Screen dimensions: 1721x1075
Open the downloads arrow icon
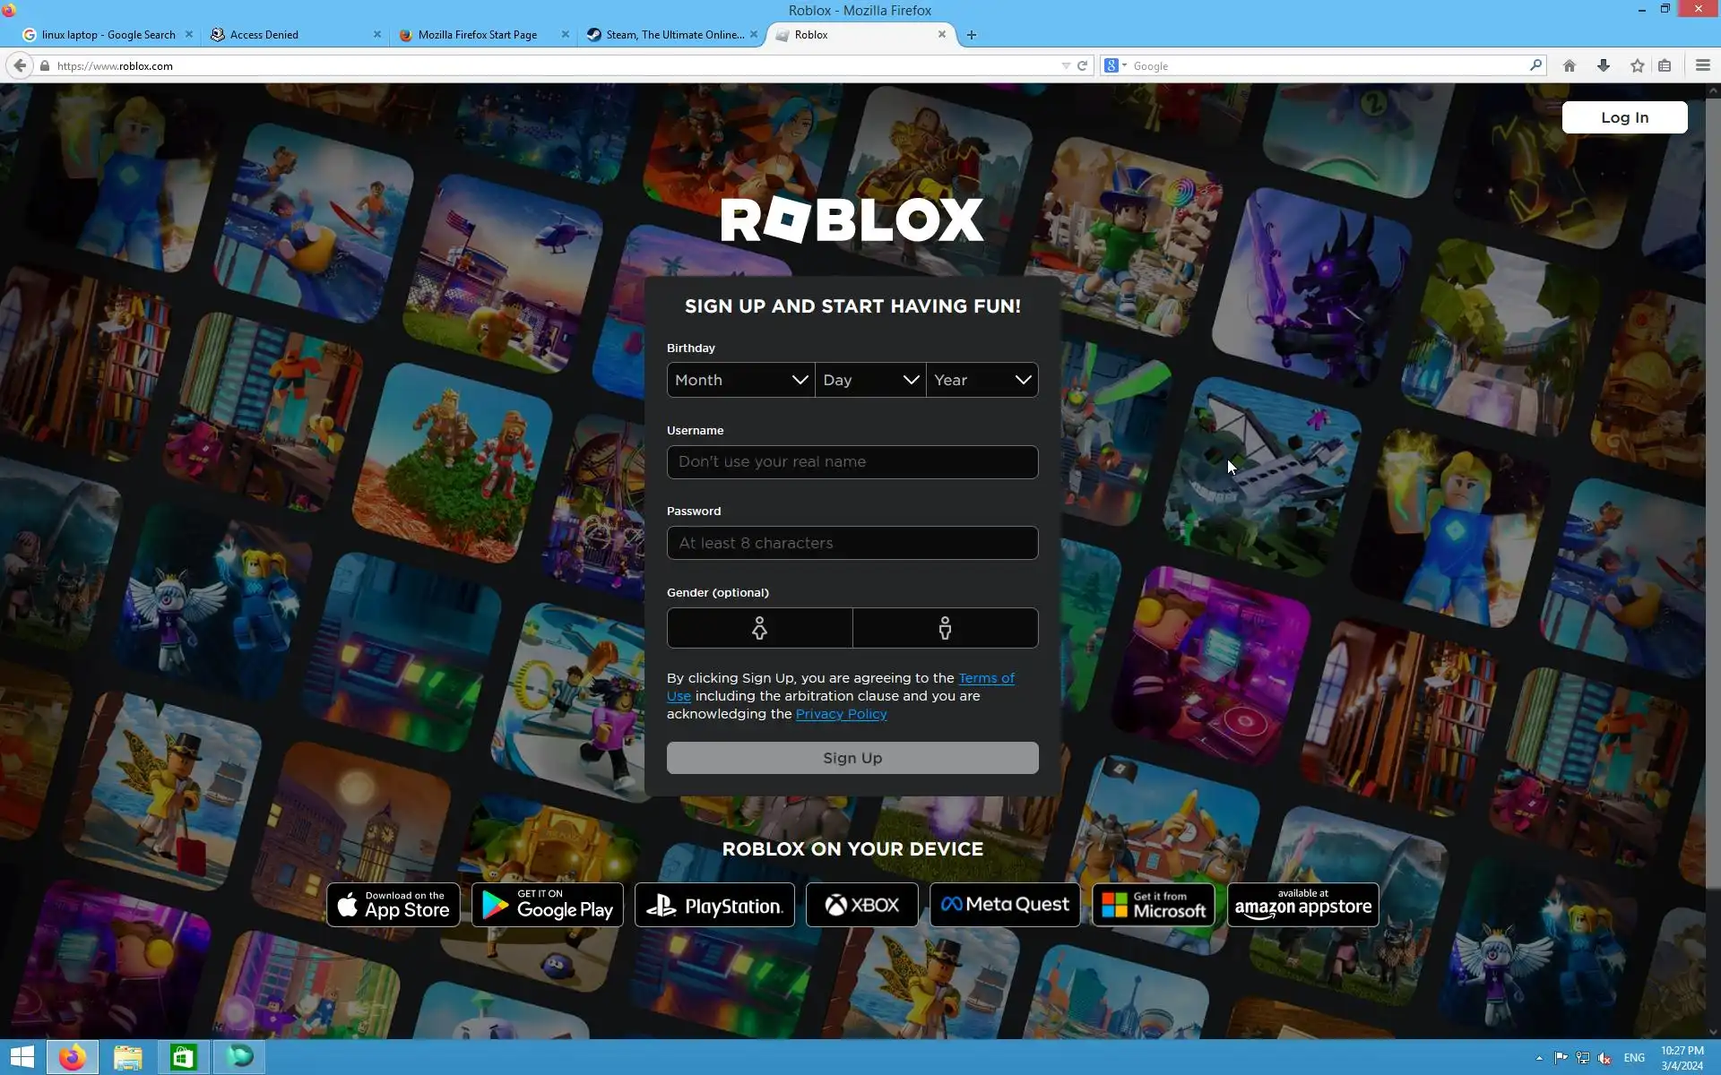click(1603, 65)
